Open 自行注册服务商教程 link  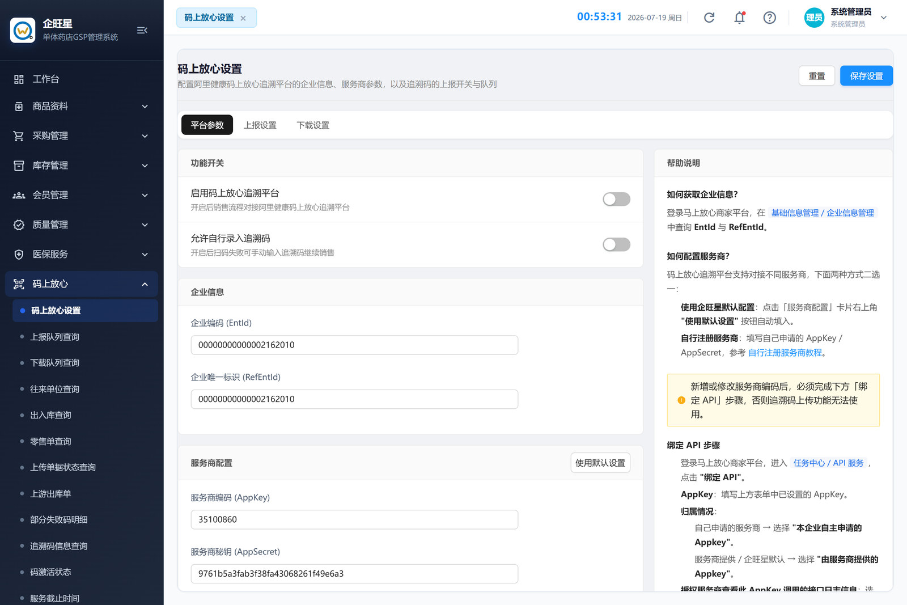785,353
